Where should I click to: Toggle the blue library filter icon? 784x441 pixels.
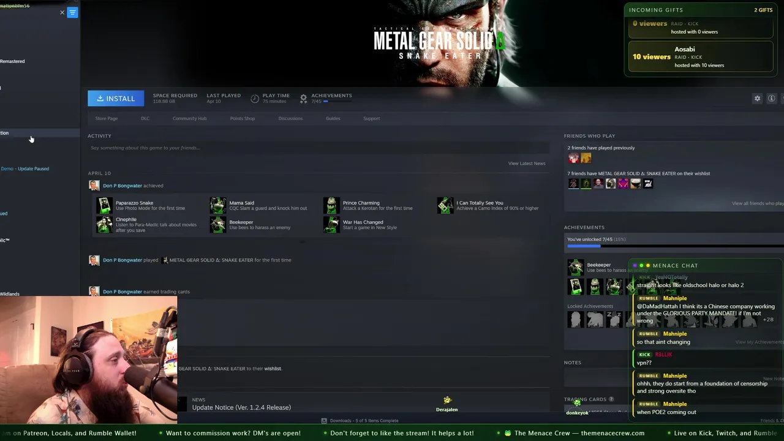pyautogui.click(x=72, y=12)
